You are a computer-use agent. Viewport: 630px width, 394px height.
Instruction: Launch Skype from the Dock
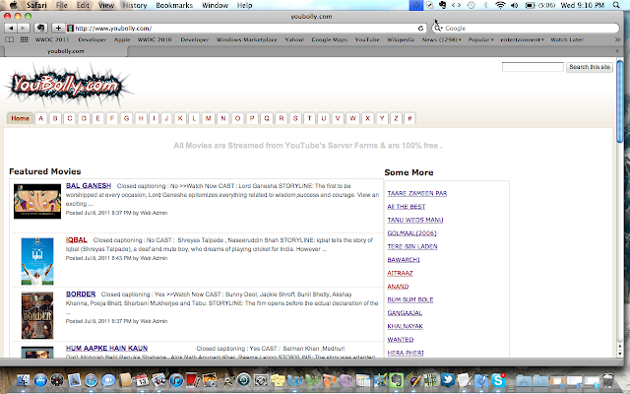[x=498, y=379]
